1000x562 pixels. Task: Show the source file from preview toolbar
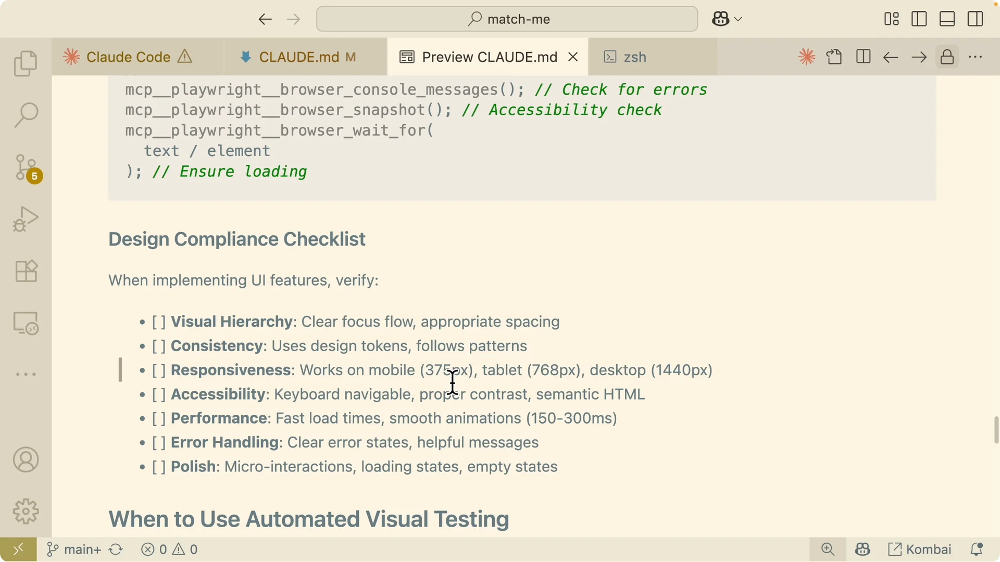[834, 57]
